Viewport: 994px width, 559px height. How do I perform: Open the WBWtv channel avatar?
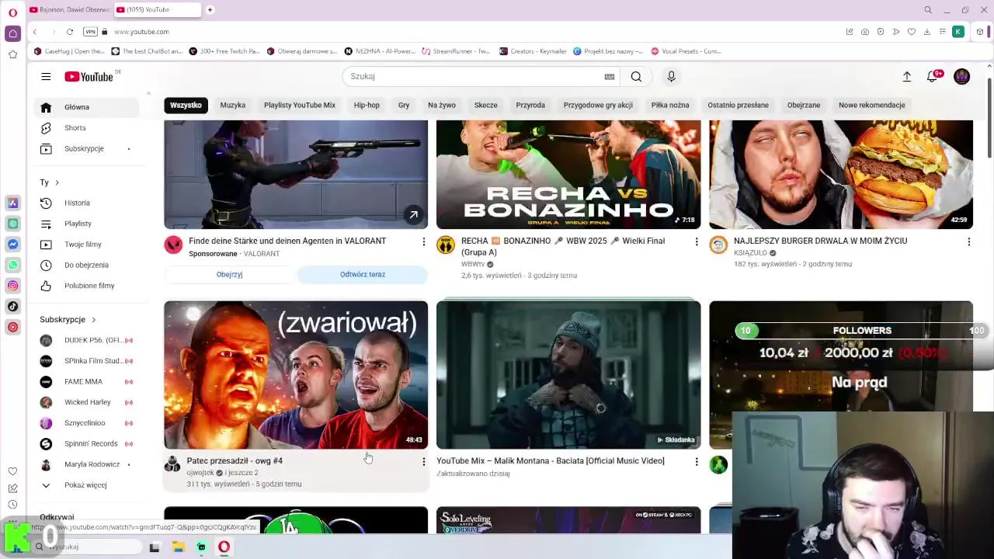446,245
